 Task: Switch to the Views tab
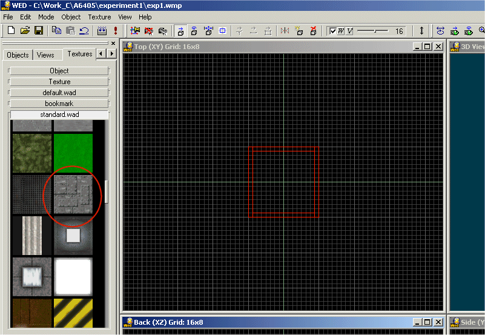(x=45, y=55)
